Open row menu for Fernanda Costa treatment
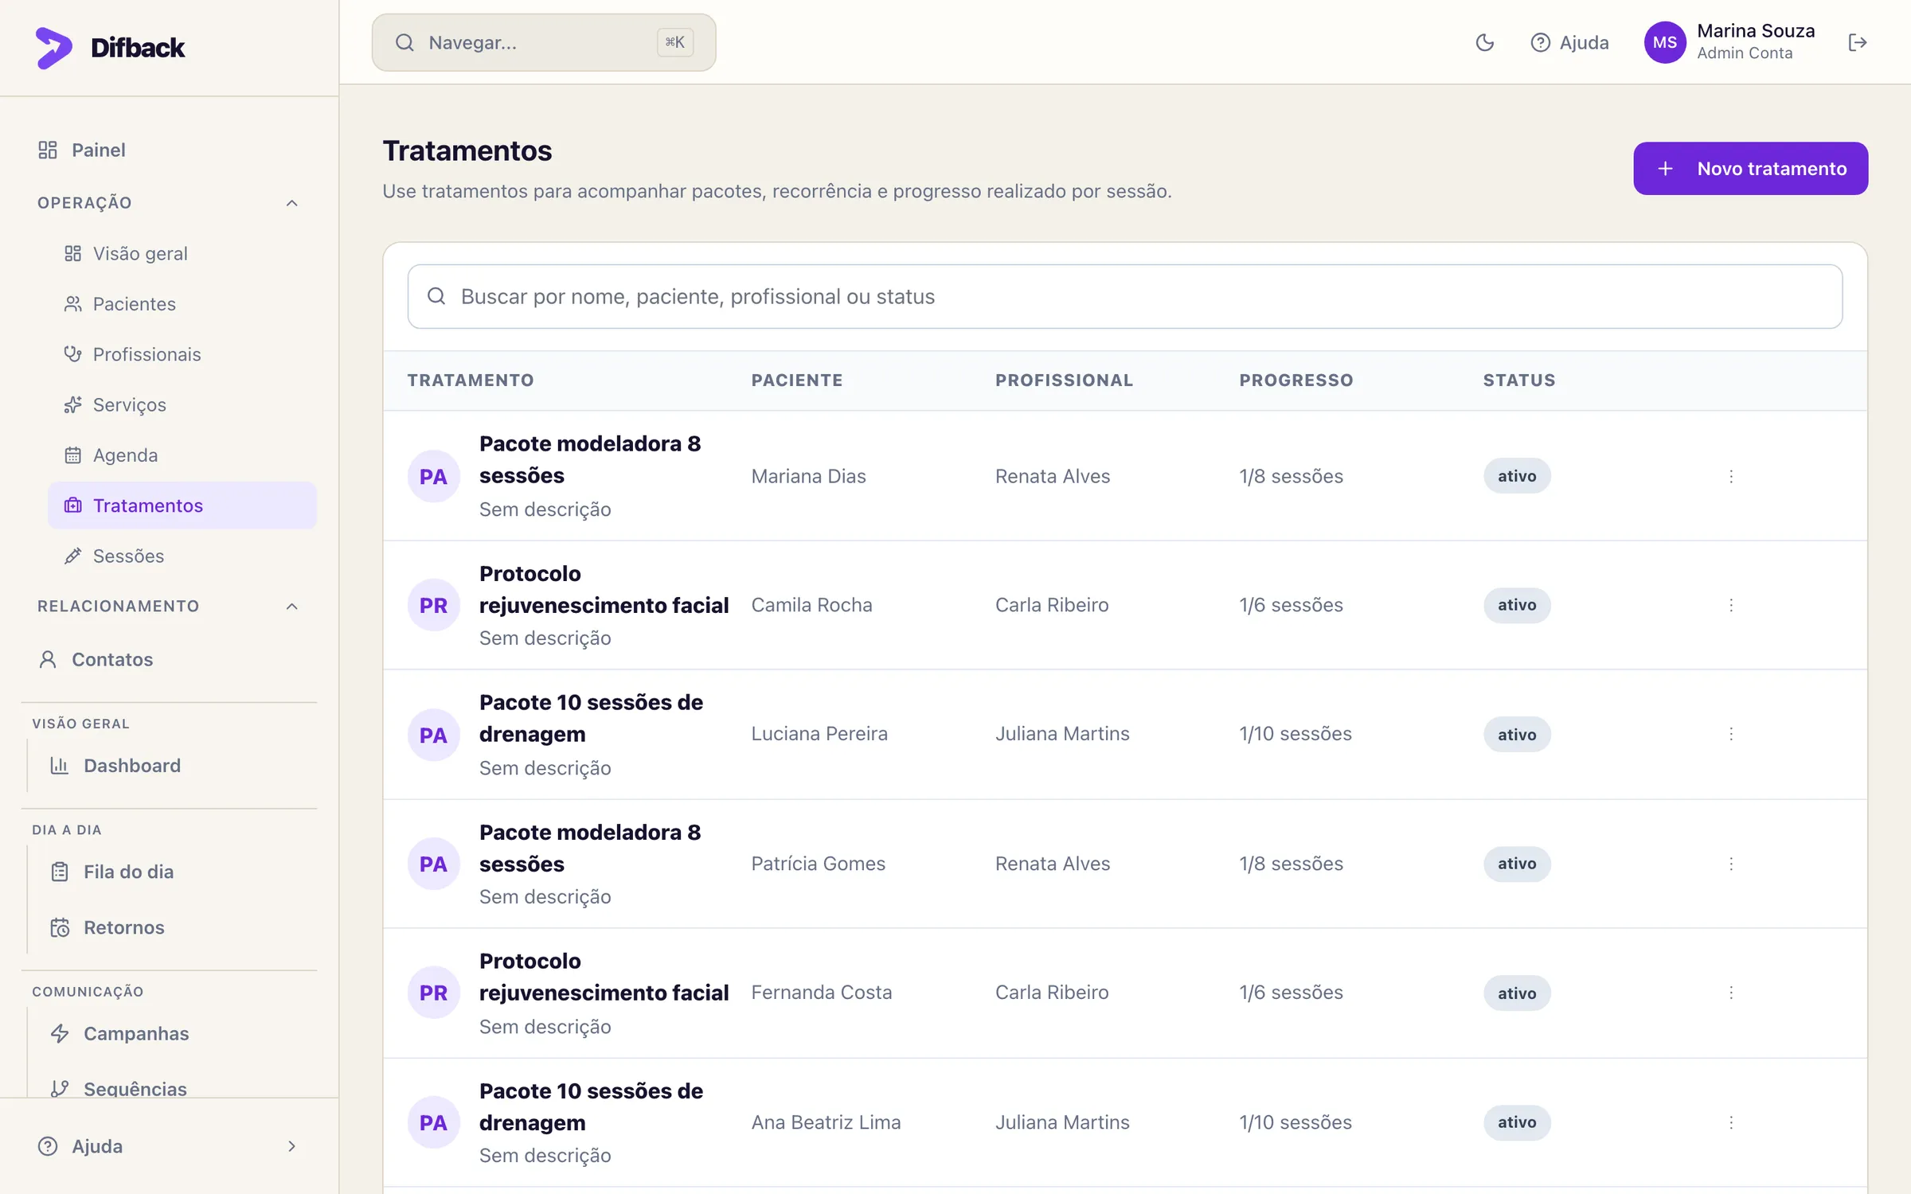The height and width of the screenshot is (1194, 1911). [x=1731, y=993]
